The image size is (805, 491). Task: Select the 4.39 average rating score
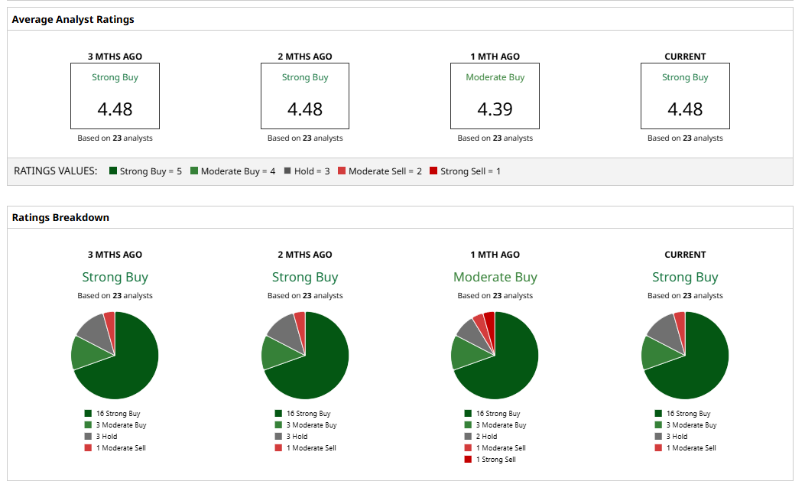495,109
